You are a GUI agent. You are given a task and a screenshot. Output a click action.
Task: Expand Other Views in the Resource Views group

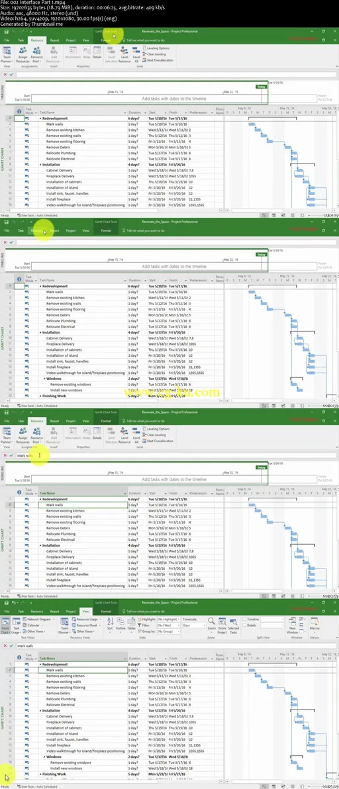point(83,631)
